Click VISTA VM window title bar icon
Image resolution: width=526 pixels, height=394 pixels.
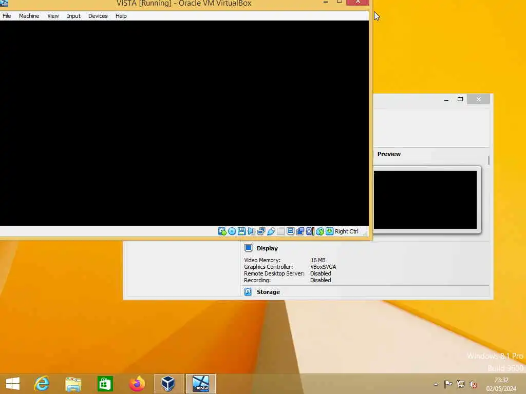click(4, 3)
